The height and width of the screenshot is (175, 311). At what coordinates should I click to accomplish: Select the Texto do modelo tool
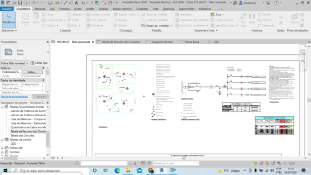tap(155, 15)
